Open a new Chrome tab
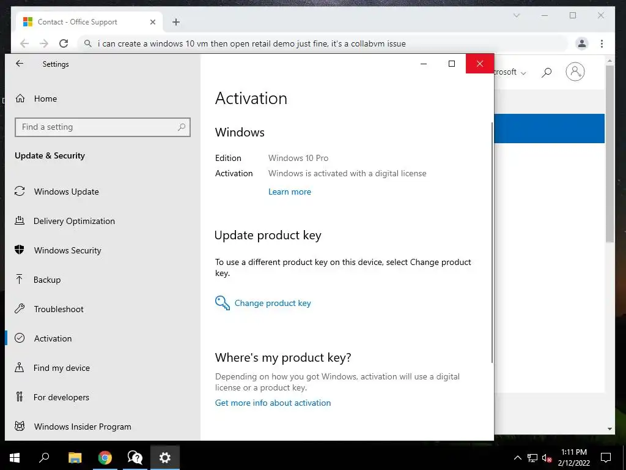This screenshot has height=470, width=626. [176, 22]
